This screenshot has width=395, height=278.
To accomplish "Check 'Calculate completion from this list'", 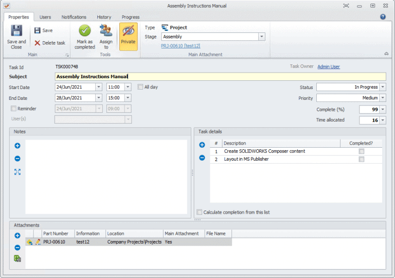I will point(200,212).
